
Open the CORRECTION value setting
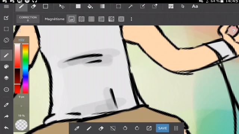coord(28,19)
